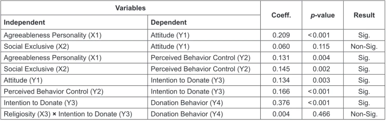Image resolution: width=391 pixels, height=121 pixels.
Task: Select the Independent column header
Action: click(x=74, y=23)
